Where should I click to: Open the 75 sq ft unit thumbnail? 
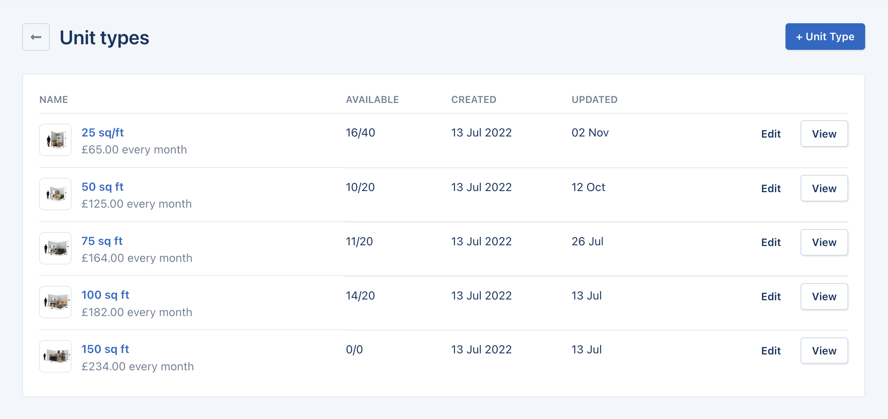[x=55, y=248]
